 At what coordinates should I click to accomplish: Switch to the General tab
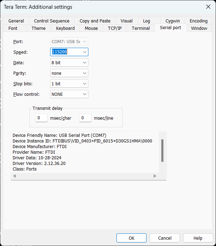click(16, 21)
